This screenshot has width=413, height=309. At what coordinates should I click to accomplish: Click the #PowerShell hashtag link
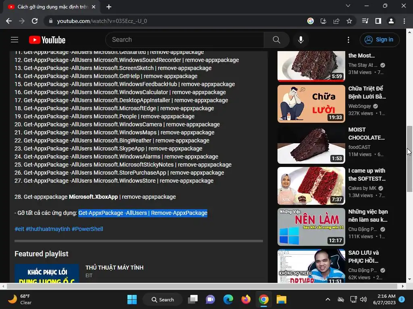pyautogui.click(x=88, y=229)
